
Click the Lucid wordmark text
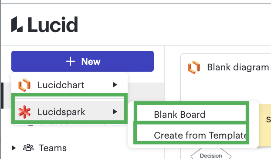pyautogui.click(x=53, y=24)
